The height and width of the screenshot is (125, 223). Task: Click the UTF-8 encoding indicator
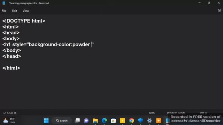(x=203, y=113)
